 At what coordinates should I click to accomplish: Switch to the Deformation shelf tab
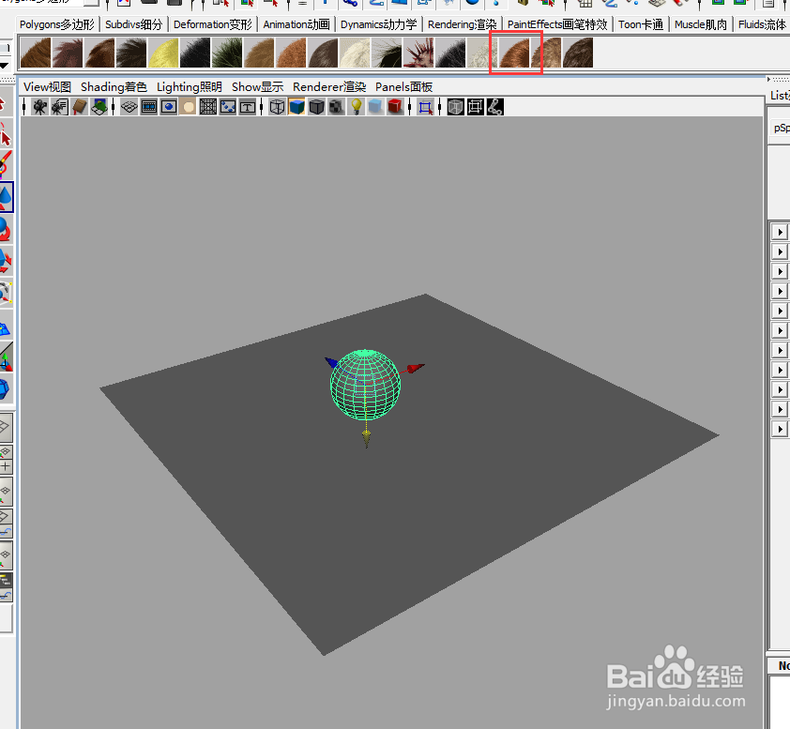coord(213,24)
